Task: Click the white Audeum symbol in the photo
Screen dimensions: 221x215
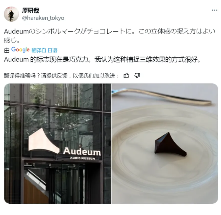Action: tap(43, 141)
